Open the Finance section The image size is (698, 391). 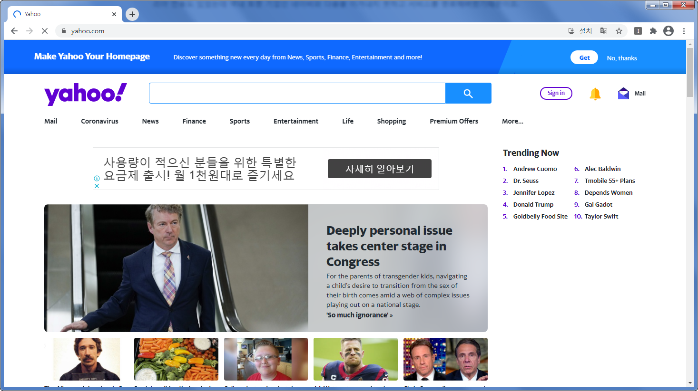(x=194, y=121)
